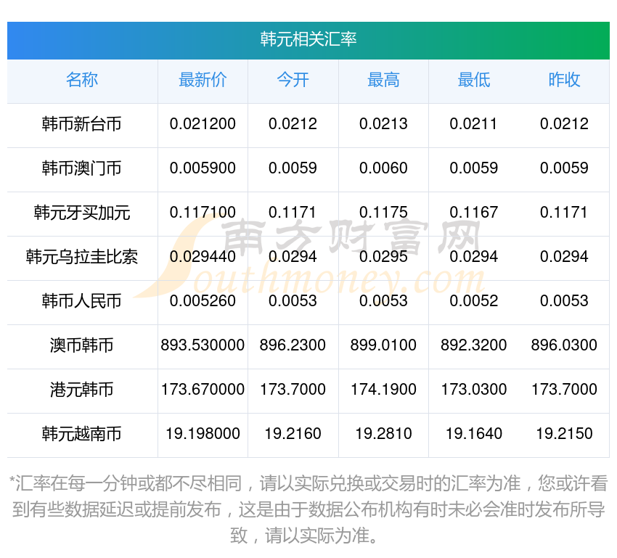
Task: Select the 今开 column header
Action: [x=293, y=80]
